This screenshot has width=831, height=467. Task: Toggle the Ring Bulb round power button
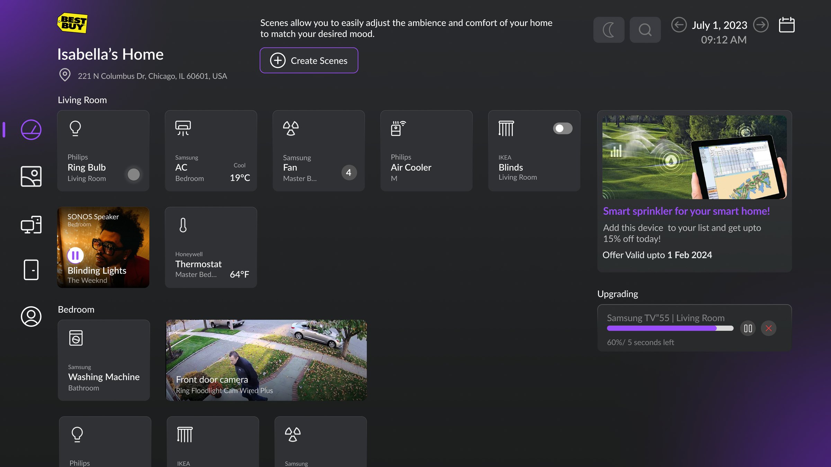pyautogui.click(x=134, y=174)
